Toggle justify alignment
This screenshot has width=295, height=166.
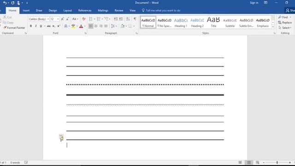tap(106, 26)
